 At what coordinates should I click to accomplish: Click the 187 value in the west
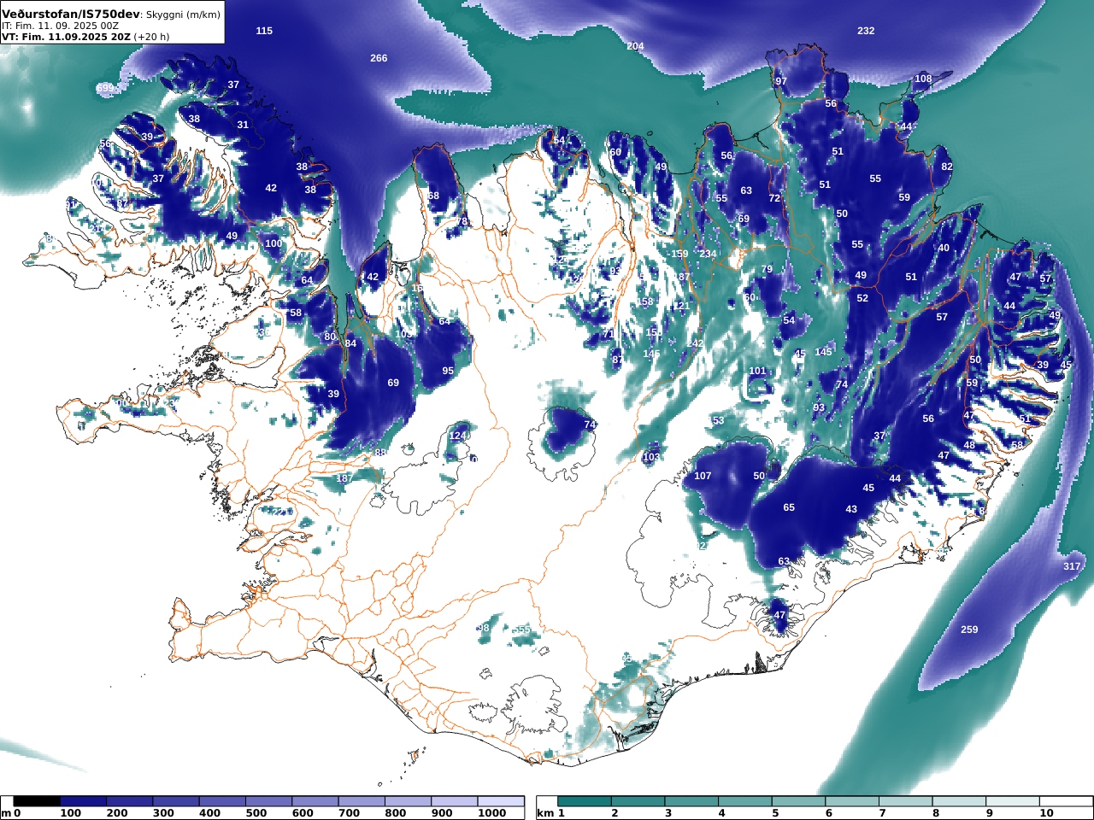point(344,478)
